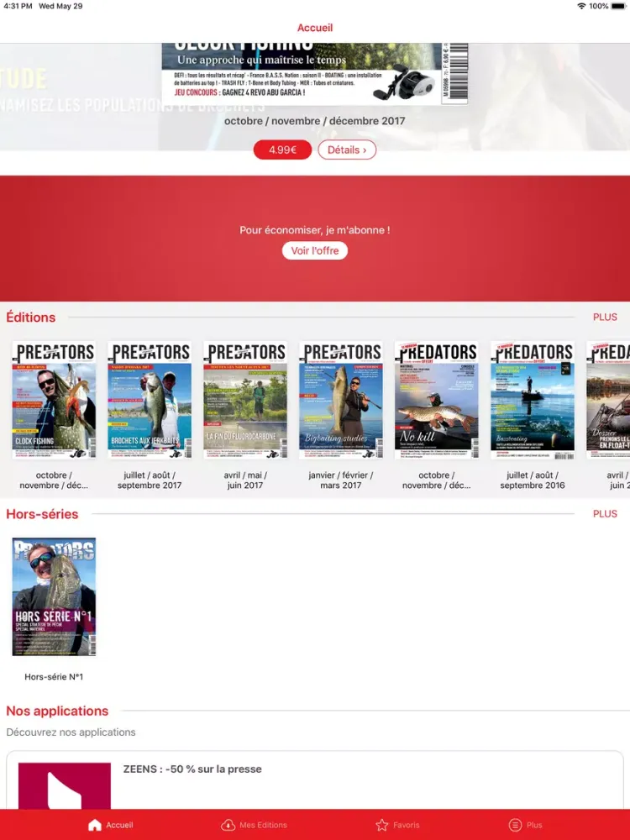
Task: Switch to the Favoris tab
Action: pyautogui.click(x=406, y=825)
